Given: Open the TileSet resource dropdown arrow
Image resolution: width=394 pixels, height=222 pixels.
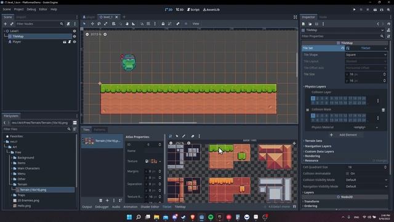Looking at the screenshot, I should pyautogui.click(x=385, y=48).
